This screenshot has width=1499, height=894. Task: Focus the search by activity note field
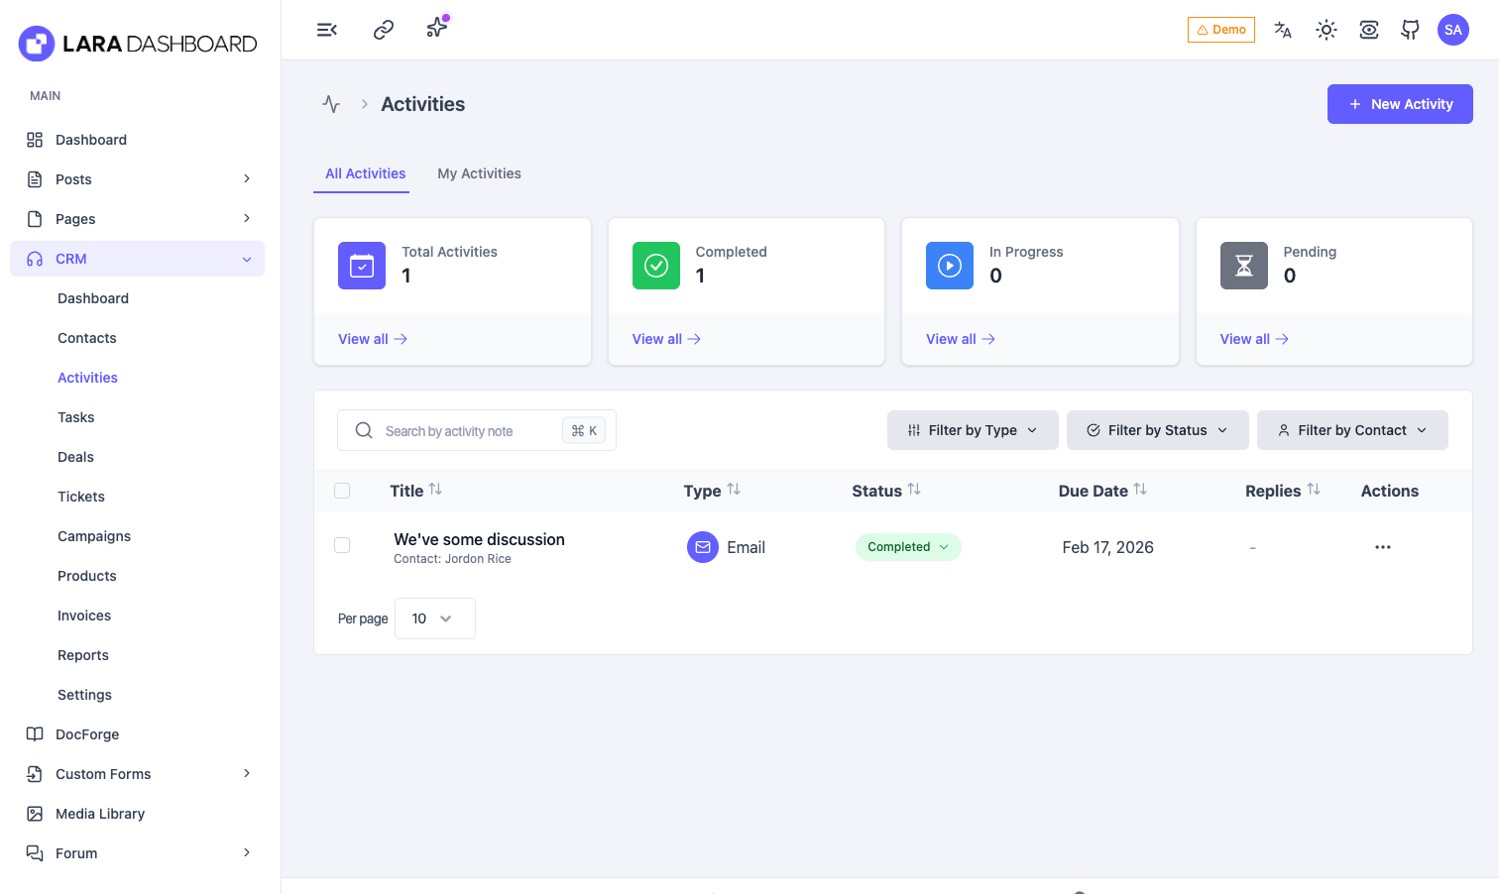pos(466,431)
